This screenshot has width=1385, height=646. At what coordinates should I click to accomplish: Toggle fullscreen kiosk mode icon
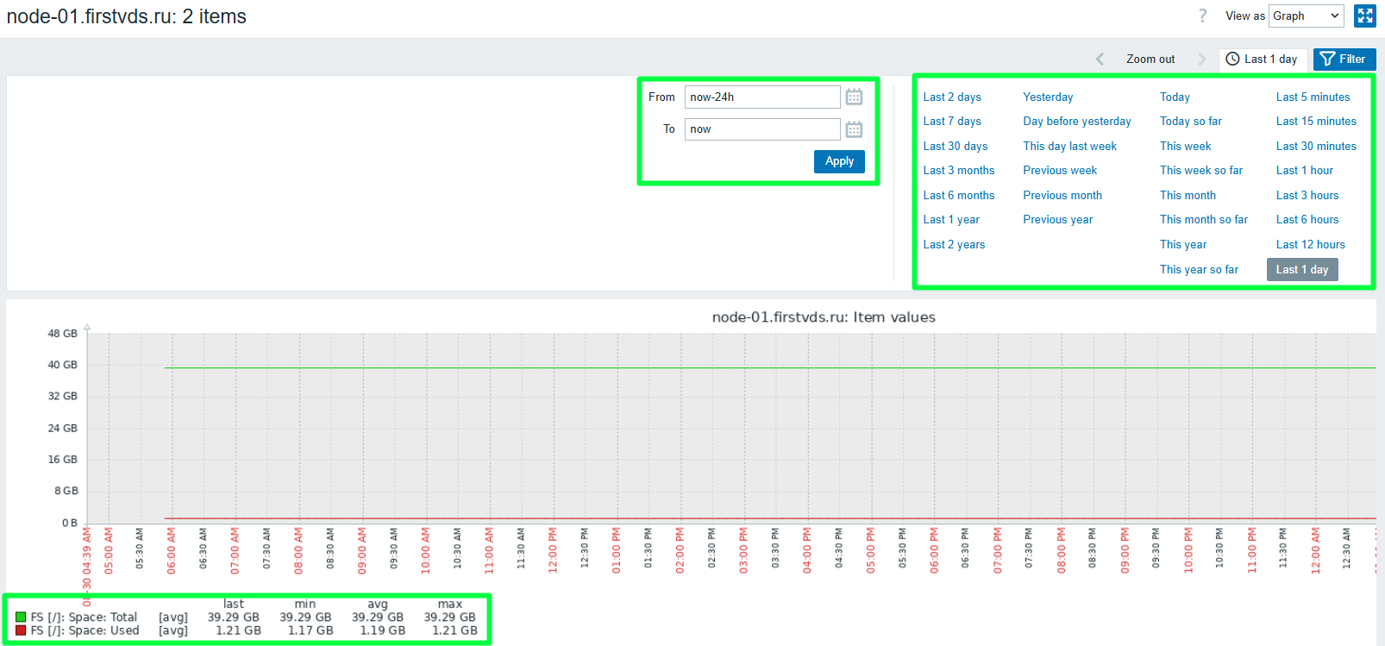[x=1365, y=16]
